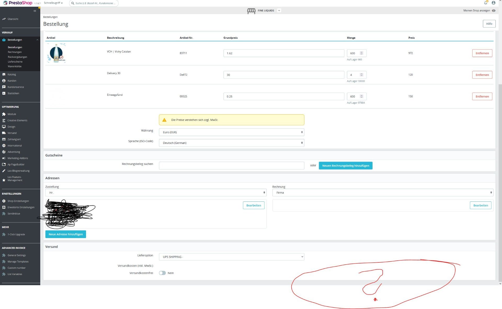This screenshot has width=502, height=309.
Task: Open the Kunden sidebar icon
Action: point(4,81)
